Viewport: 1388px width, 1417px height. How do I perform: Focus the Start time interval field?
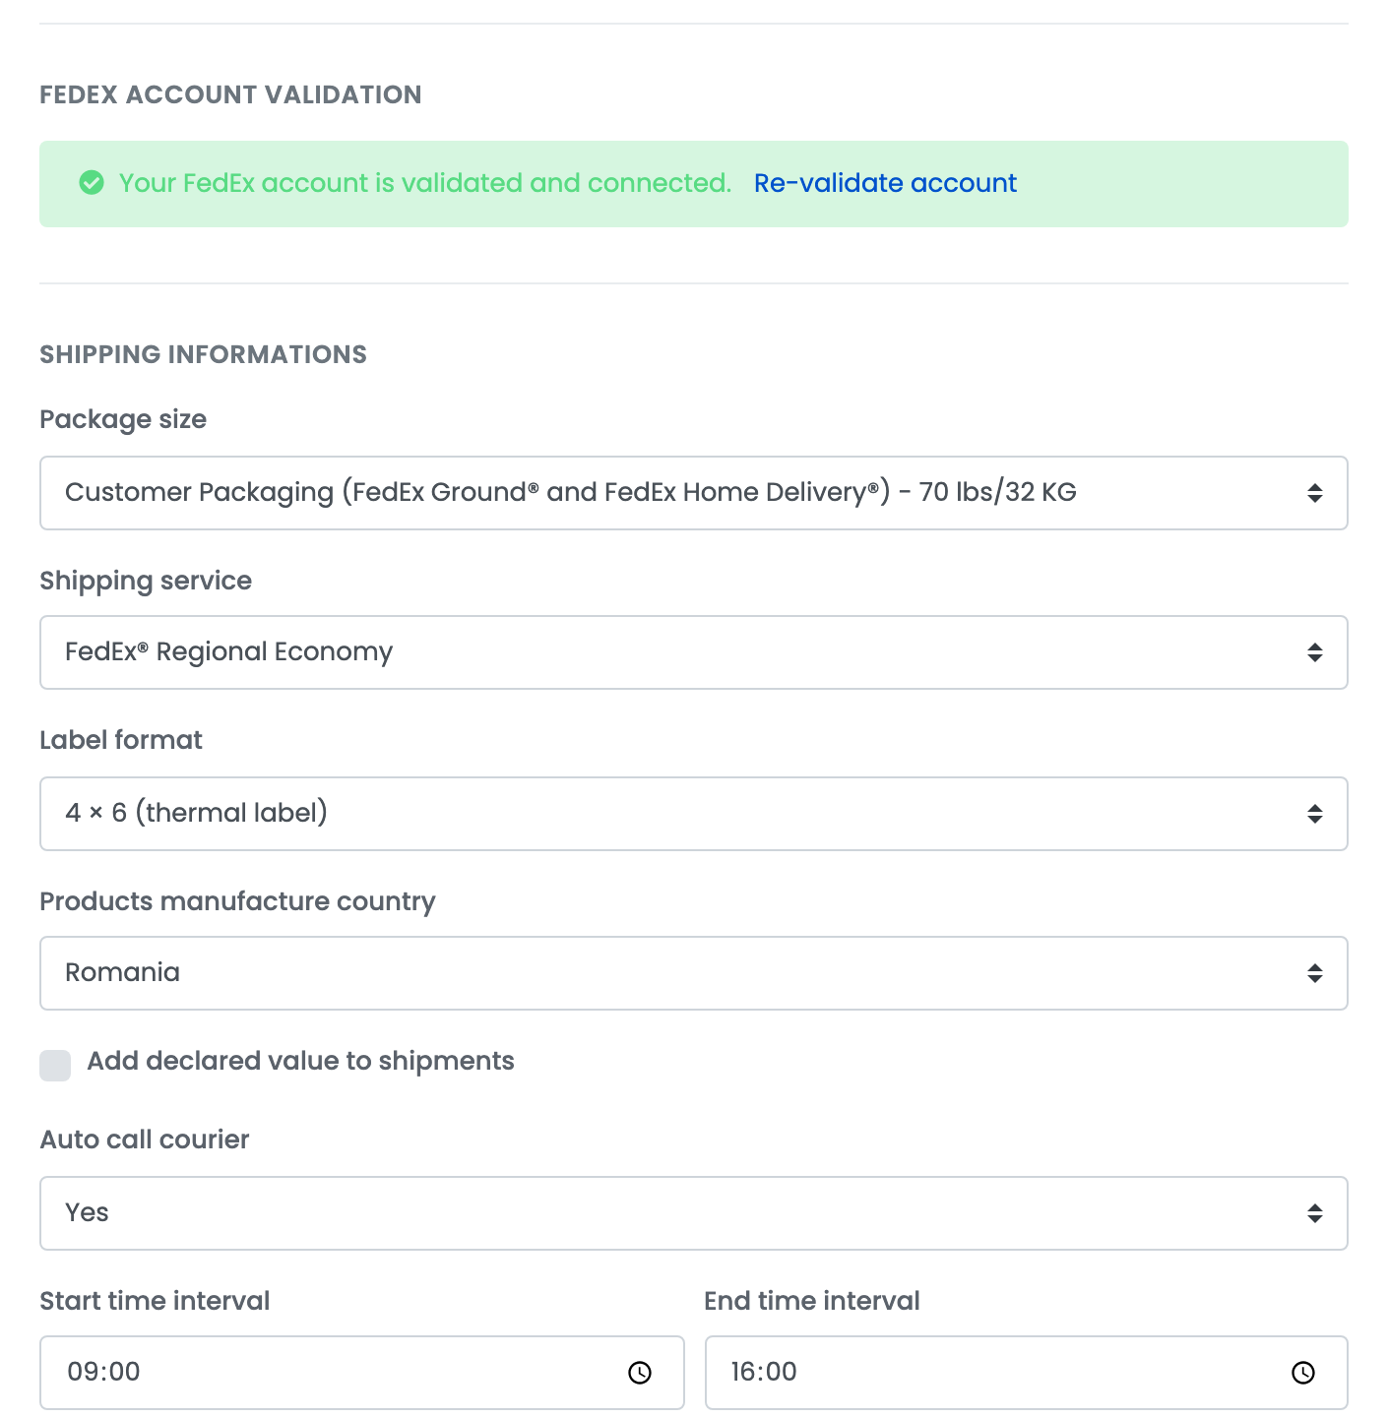pos(362,1373)
